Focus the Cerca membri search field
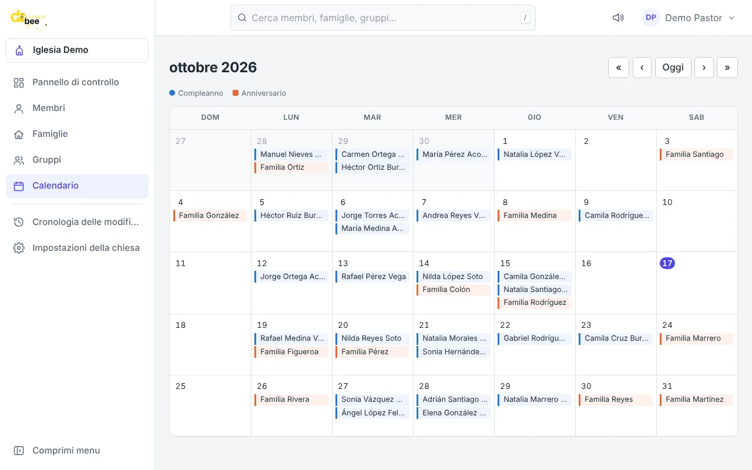 point(383,18)
